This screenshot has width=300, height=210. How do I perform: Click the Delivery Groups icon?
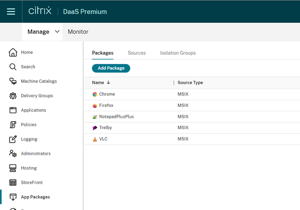coord(13,96)
